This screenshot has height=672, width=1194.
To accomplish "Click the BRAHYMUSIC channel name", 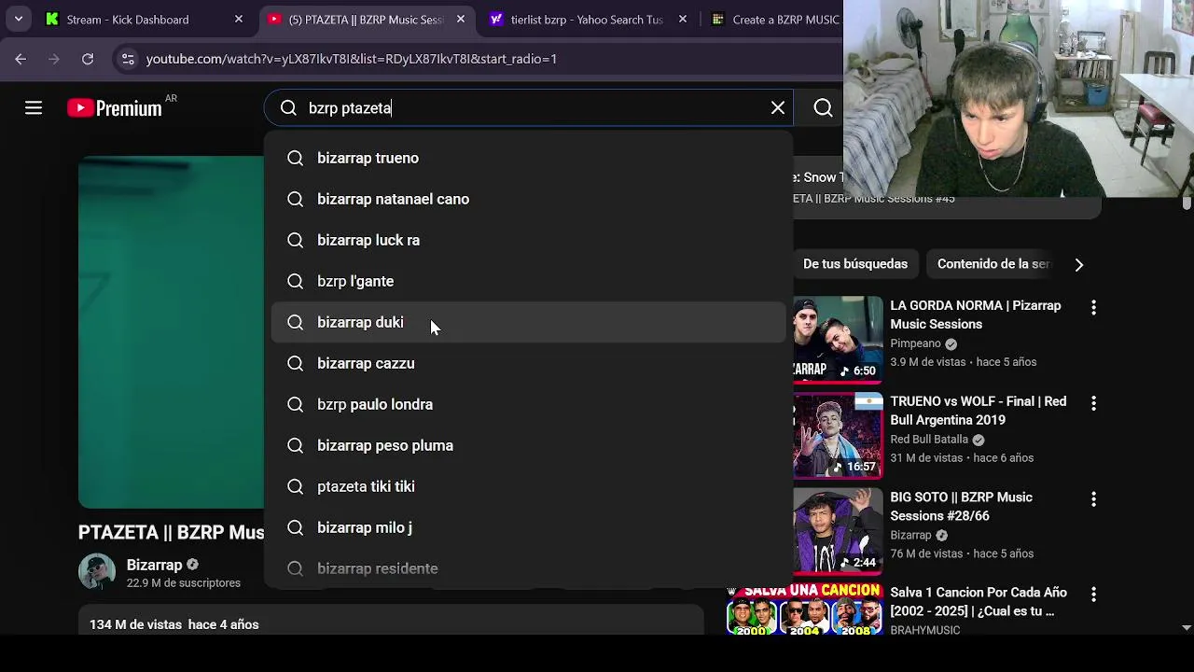I will (x=924, y=630).
